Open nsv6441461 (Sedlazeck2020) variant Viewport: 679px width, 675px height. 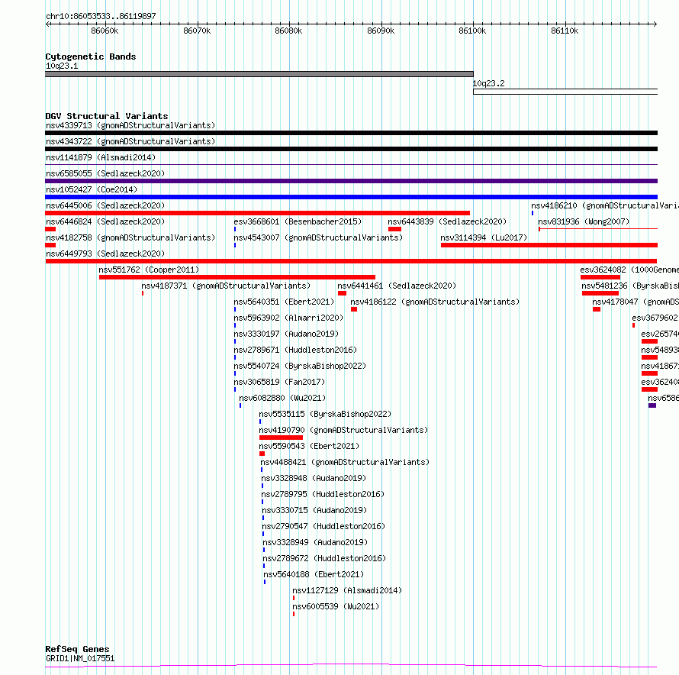point(397,286)
